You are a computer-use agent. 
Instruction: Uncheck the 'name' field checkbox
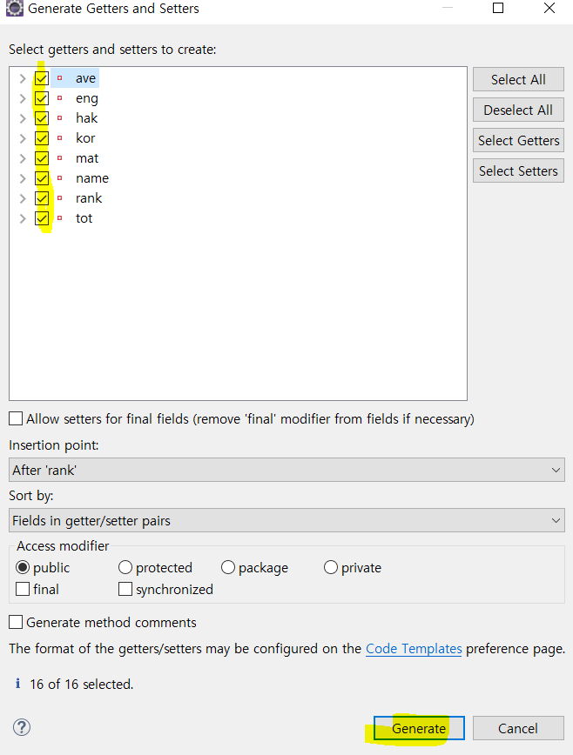42,178
